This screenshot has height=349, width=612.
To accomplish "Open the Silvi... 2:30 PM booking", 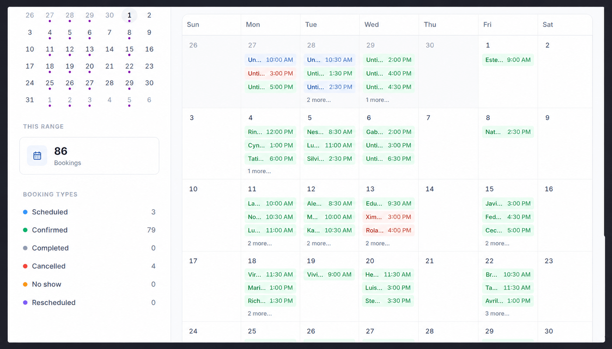I will (x=329, y=158).
